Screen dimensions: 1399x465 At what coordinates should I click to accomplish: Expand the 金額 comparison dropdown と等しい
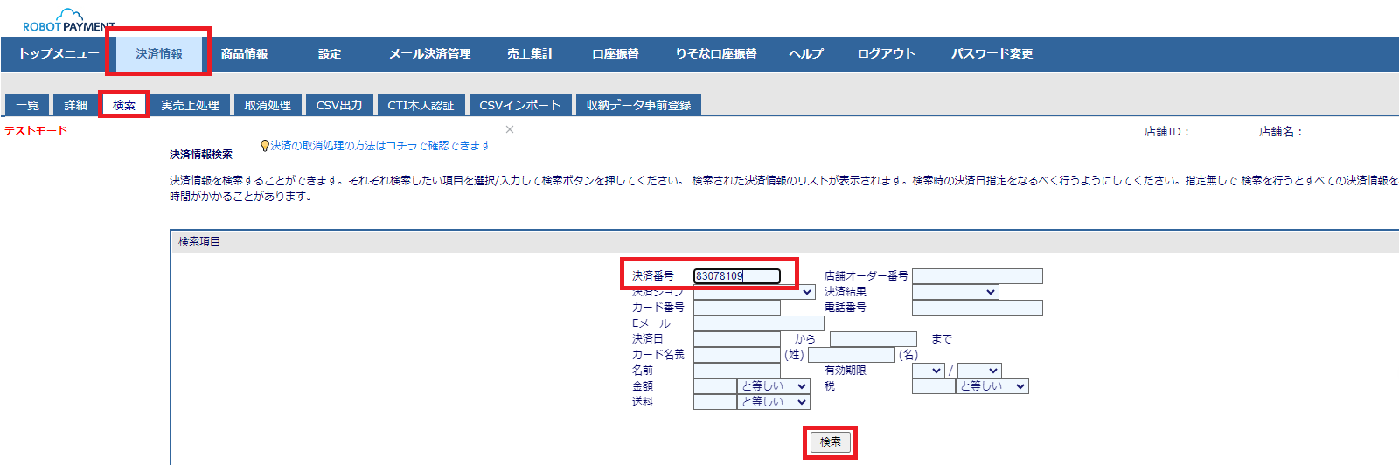(774, 386)
